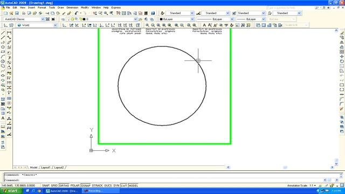
Task: Open the Annotation Scale 1:1 dropdown
Action: 313,185
